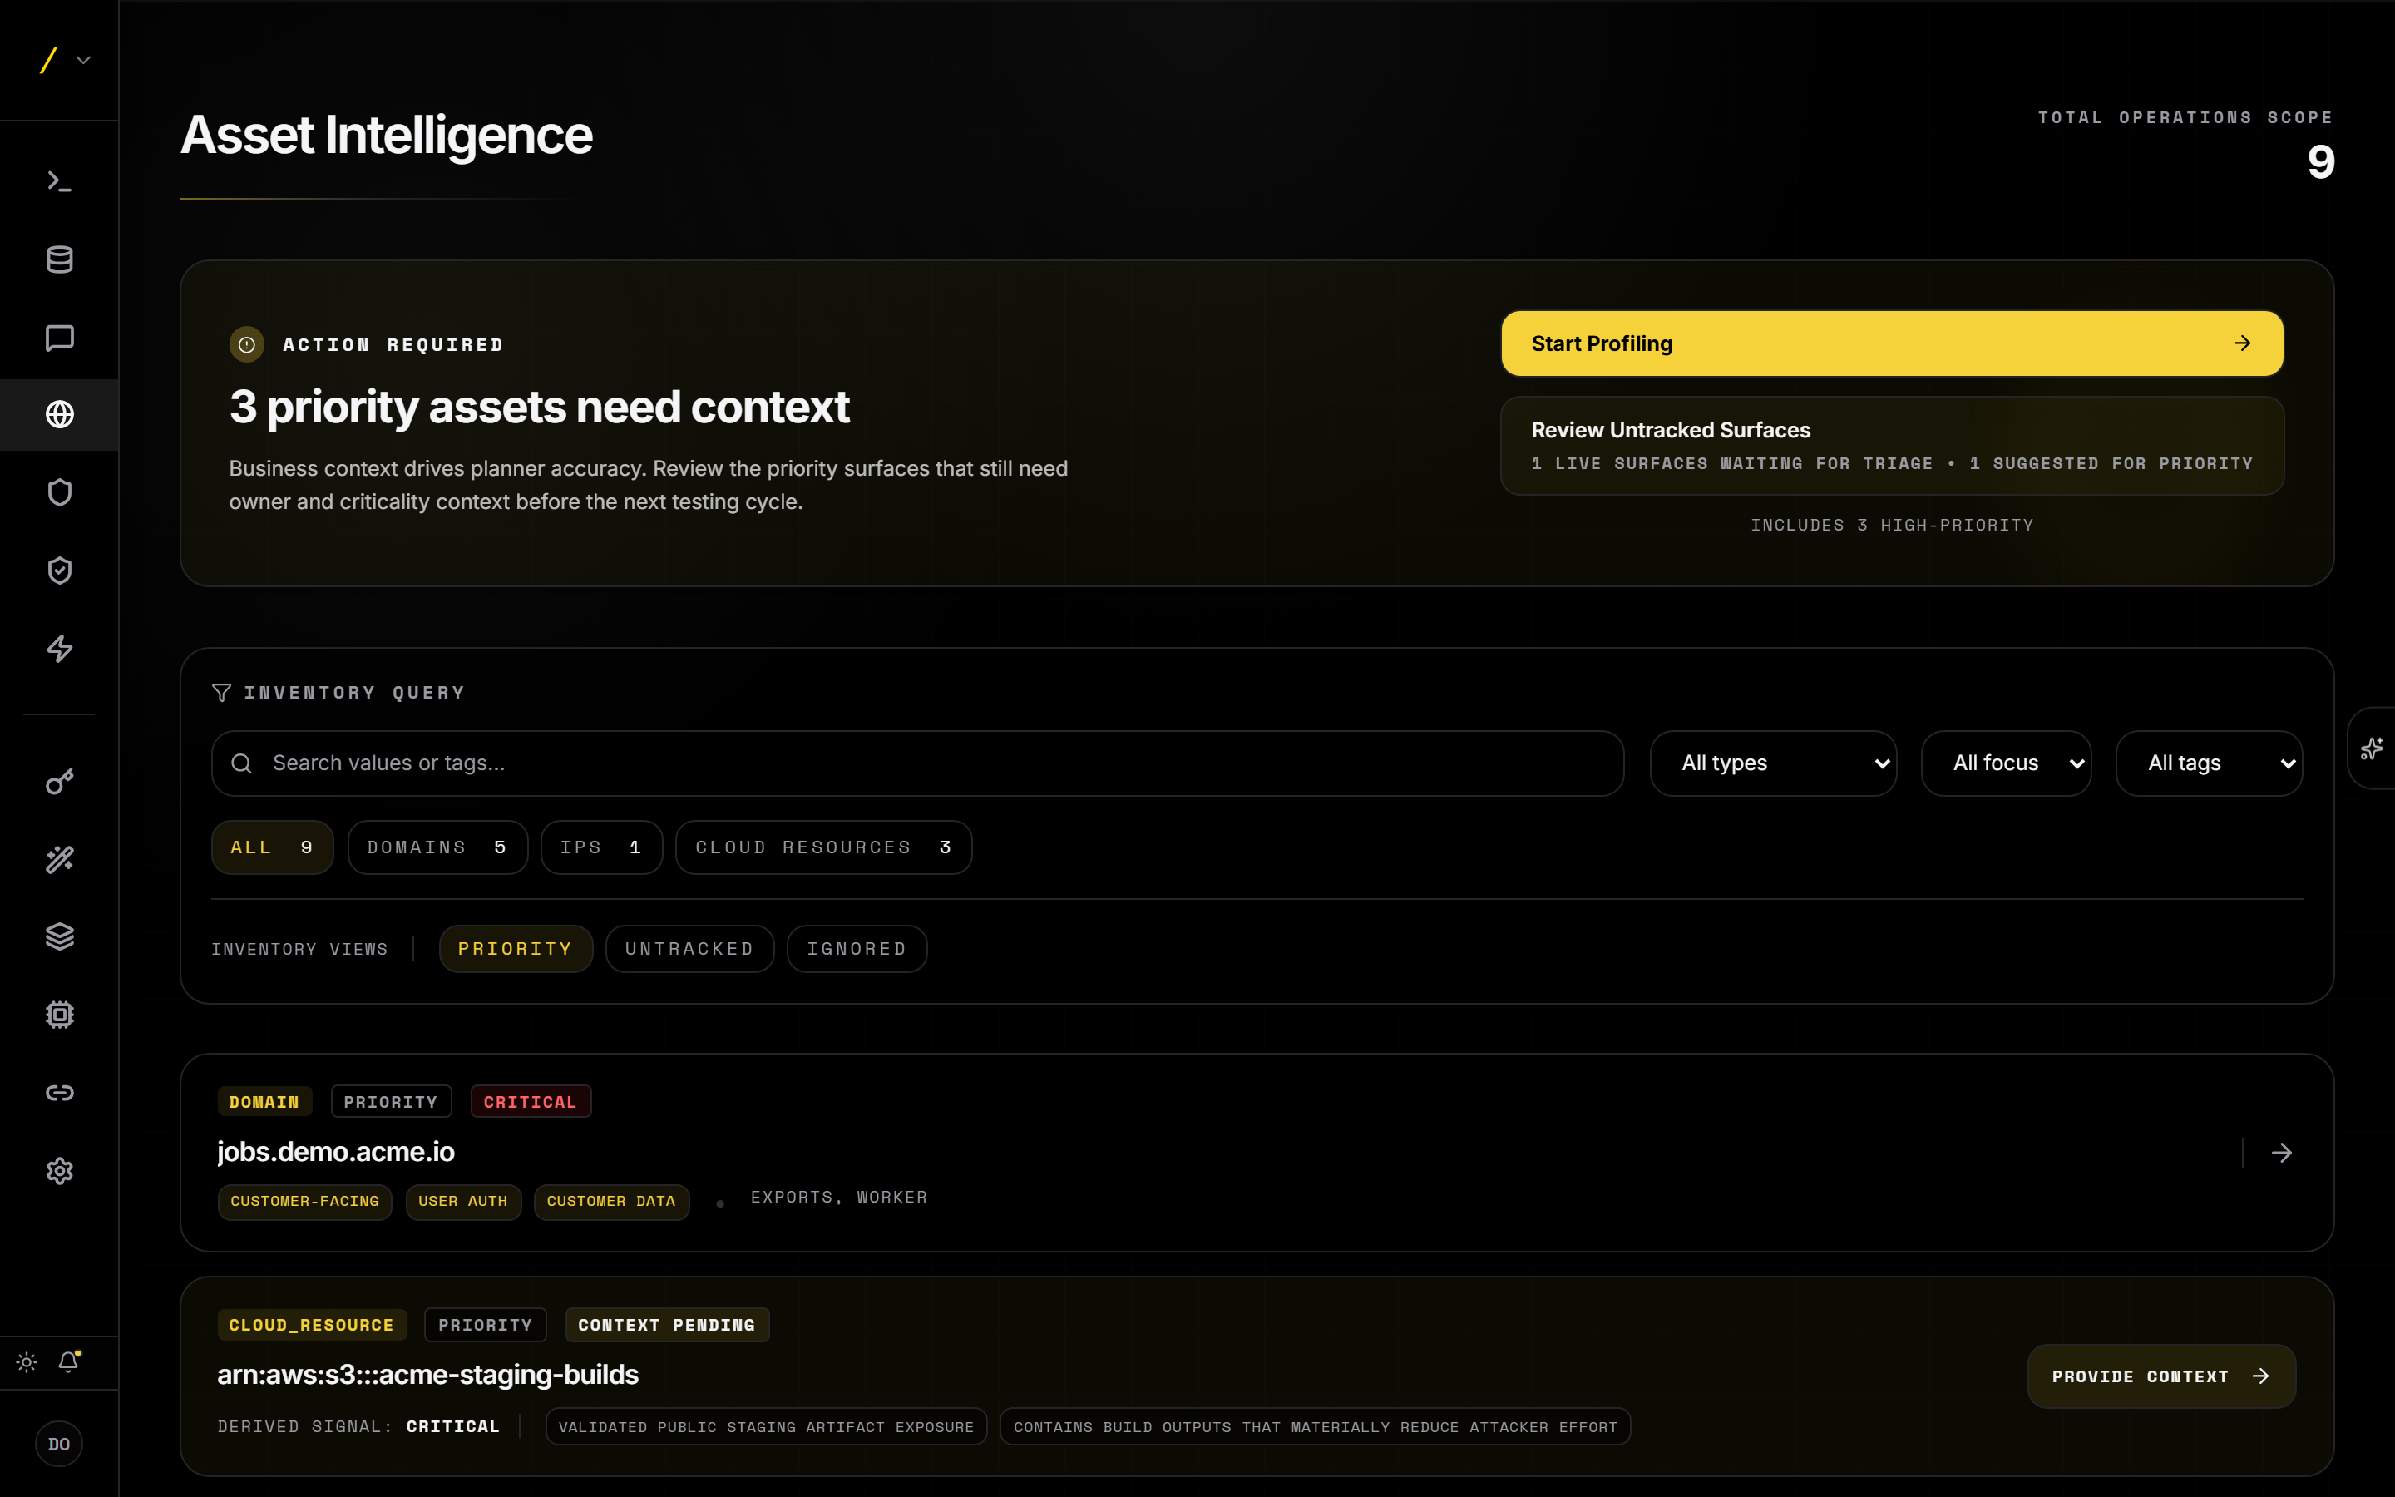Viewport: 2395px width, 1497px height.
Task: Open the sparkle AI assistant tab
Action: click(2373, 748)
